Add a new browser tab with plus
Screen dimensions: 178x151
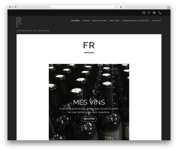click(169, 8)
